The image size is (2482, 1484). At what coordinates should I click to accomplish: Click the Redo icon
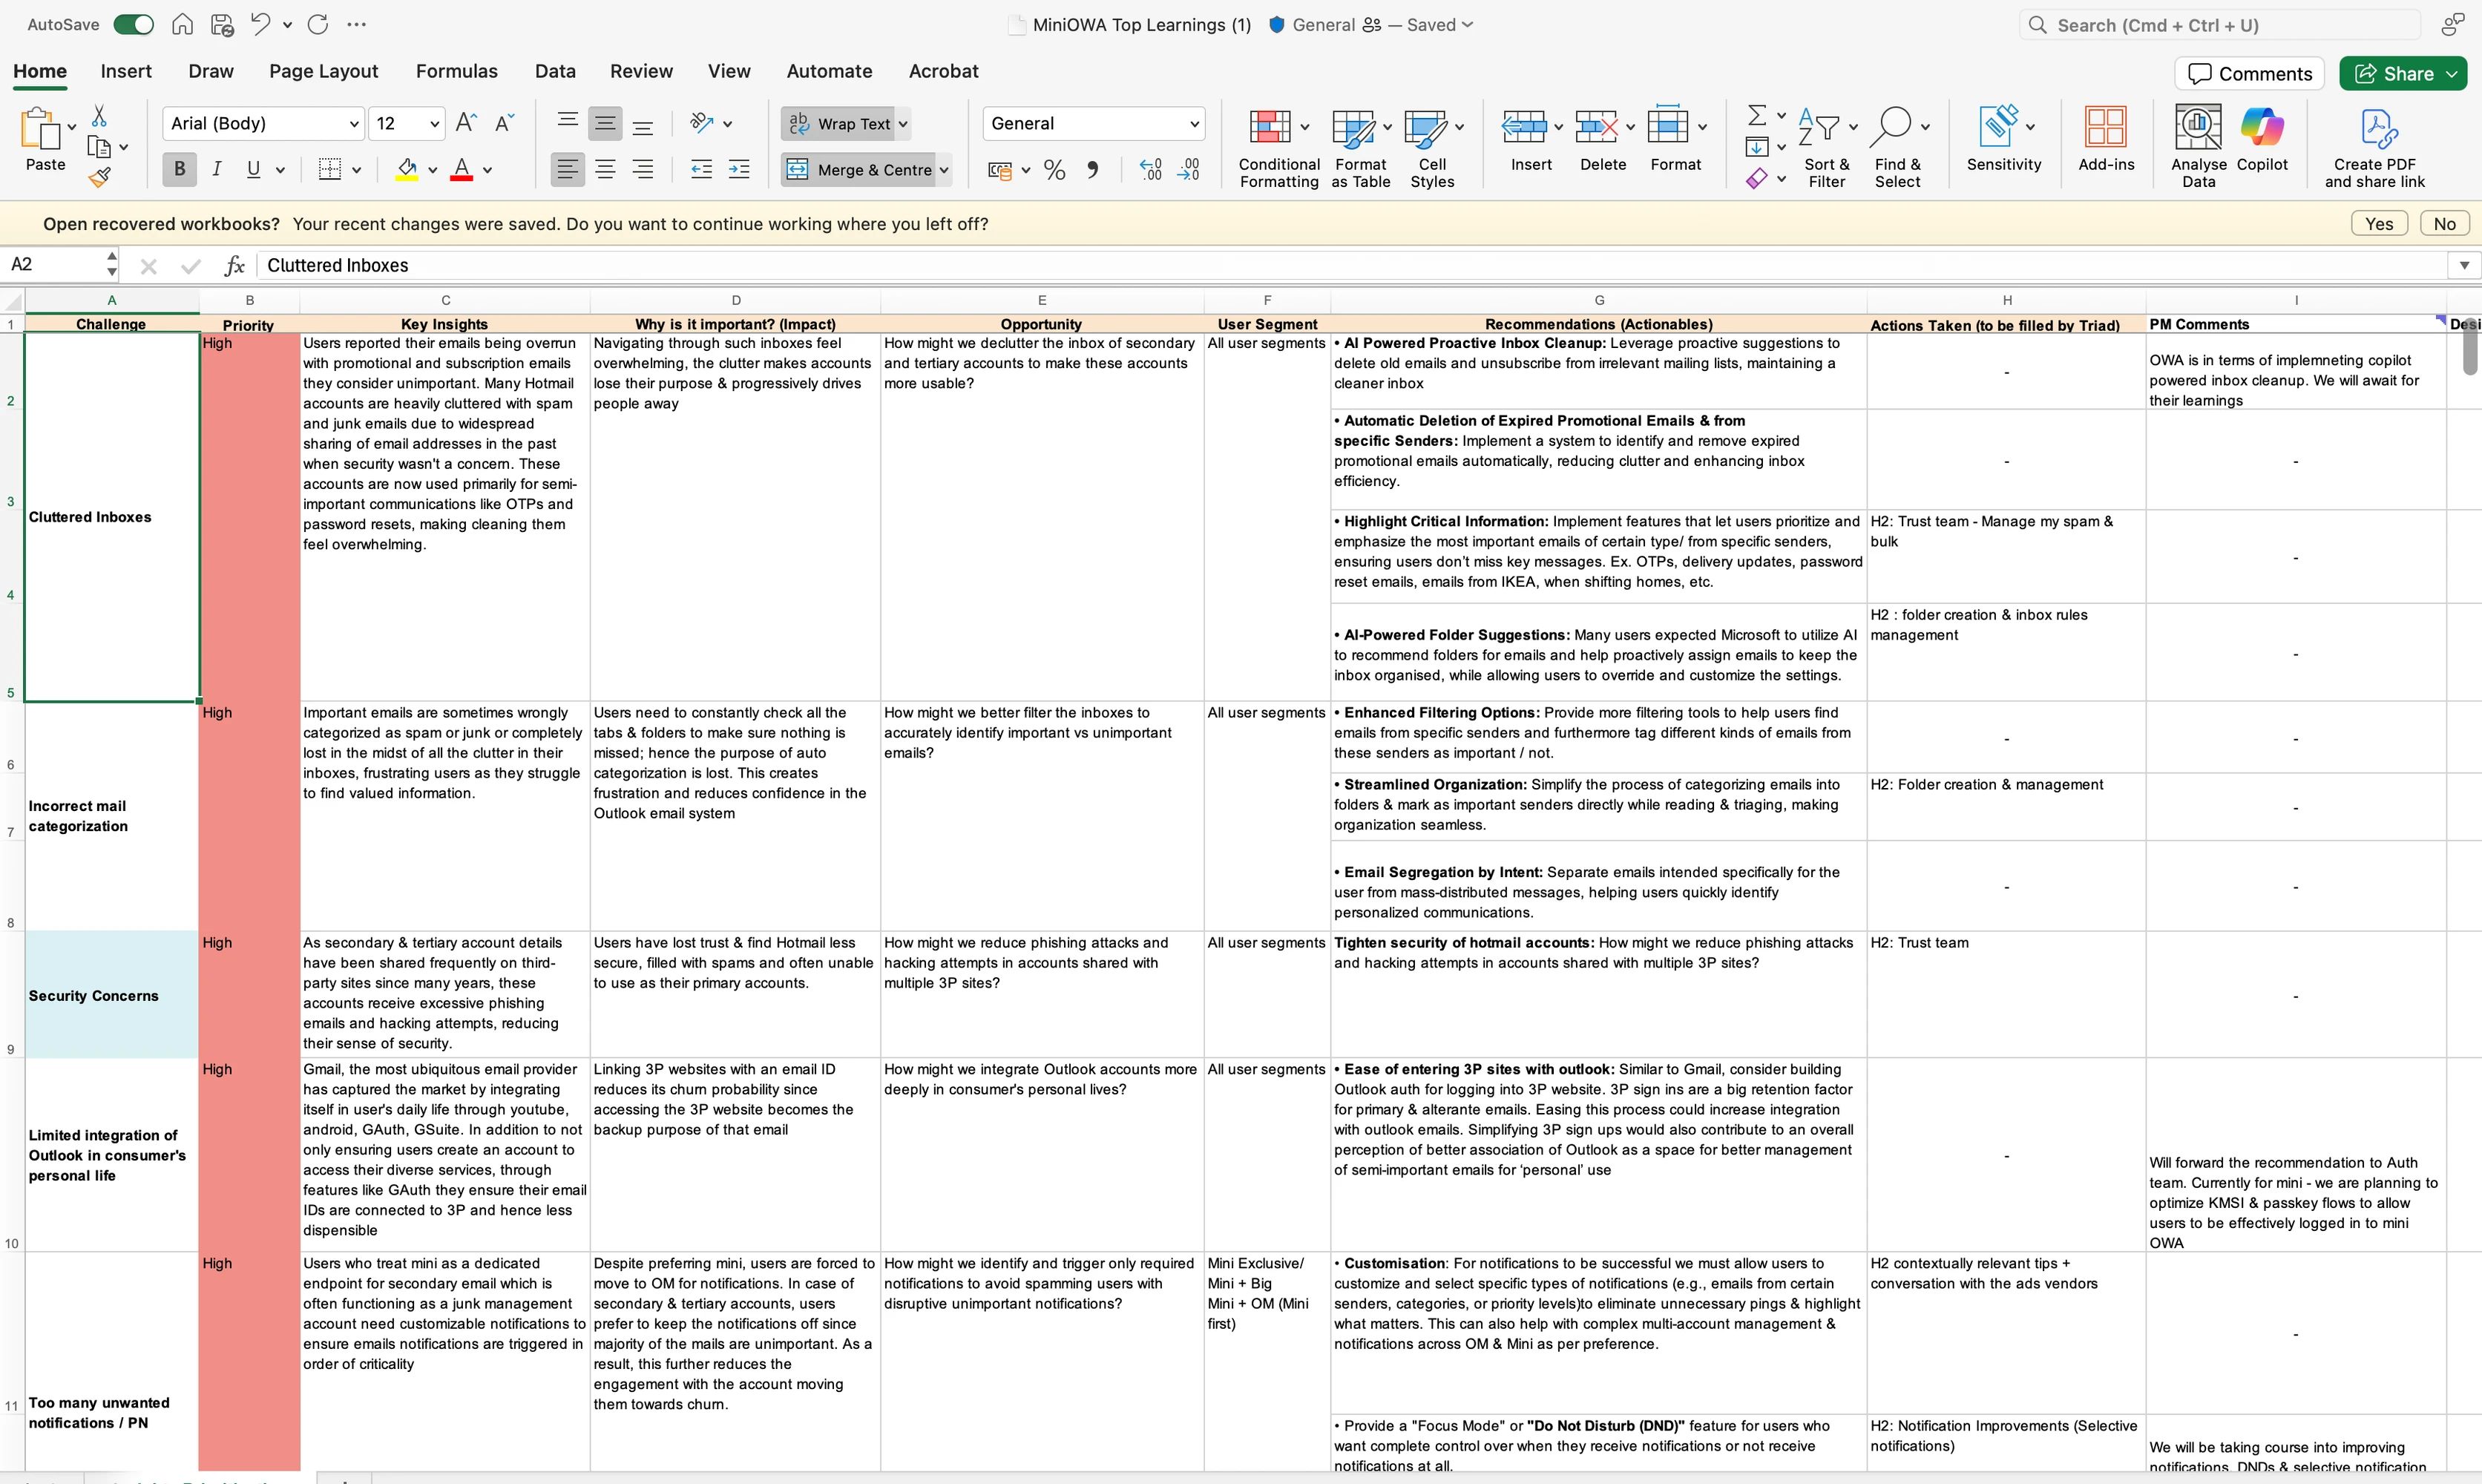coord(318,24)
